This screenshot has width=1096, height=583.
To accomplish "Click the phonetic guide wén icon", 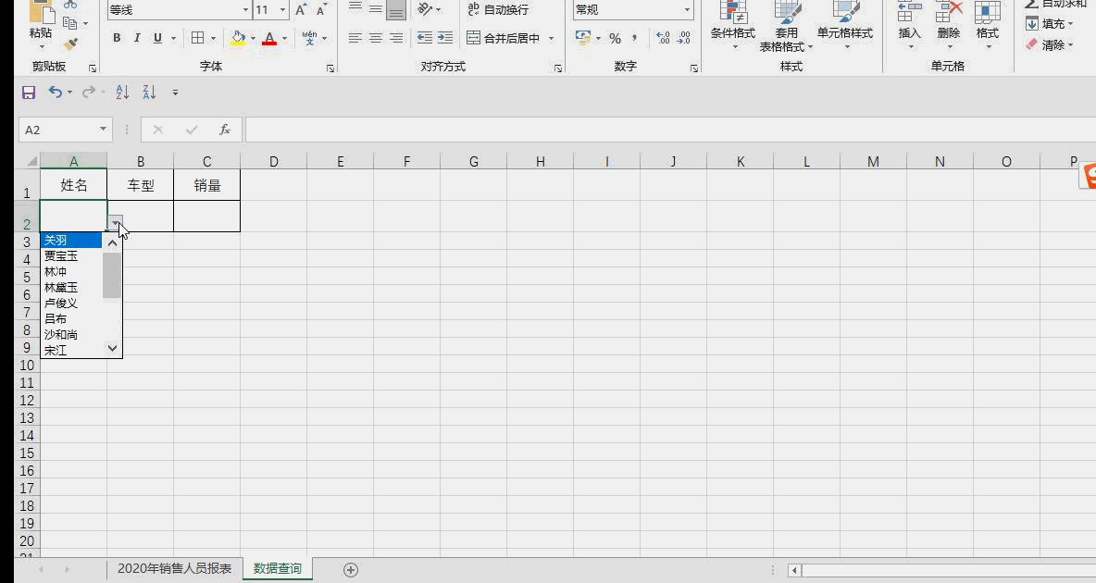I will click(x=309, y=38).
